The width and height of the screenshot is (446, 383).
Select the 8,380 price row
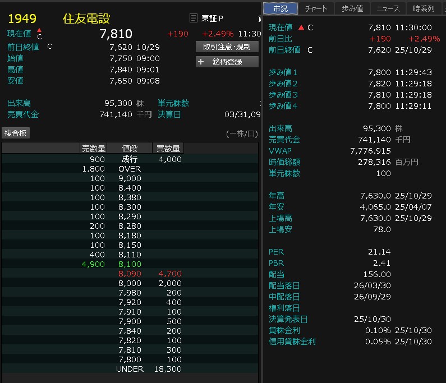click(130, 197)
